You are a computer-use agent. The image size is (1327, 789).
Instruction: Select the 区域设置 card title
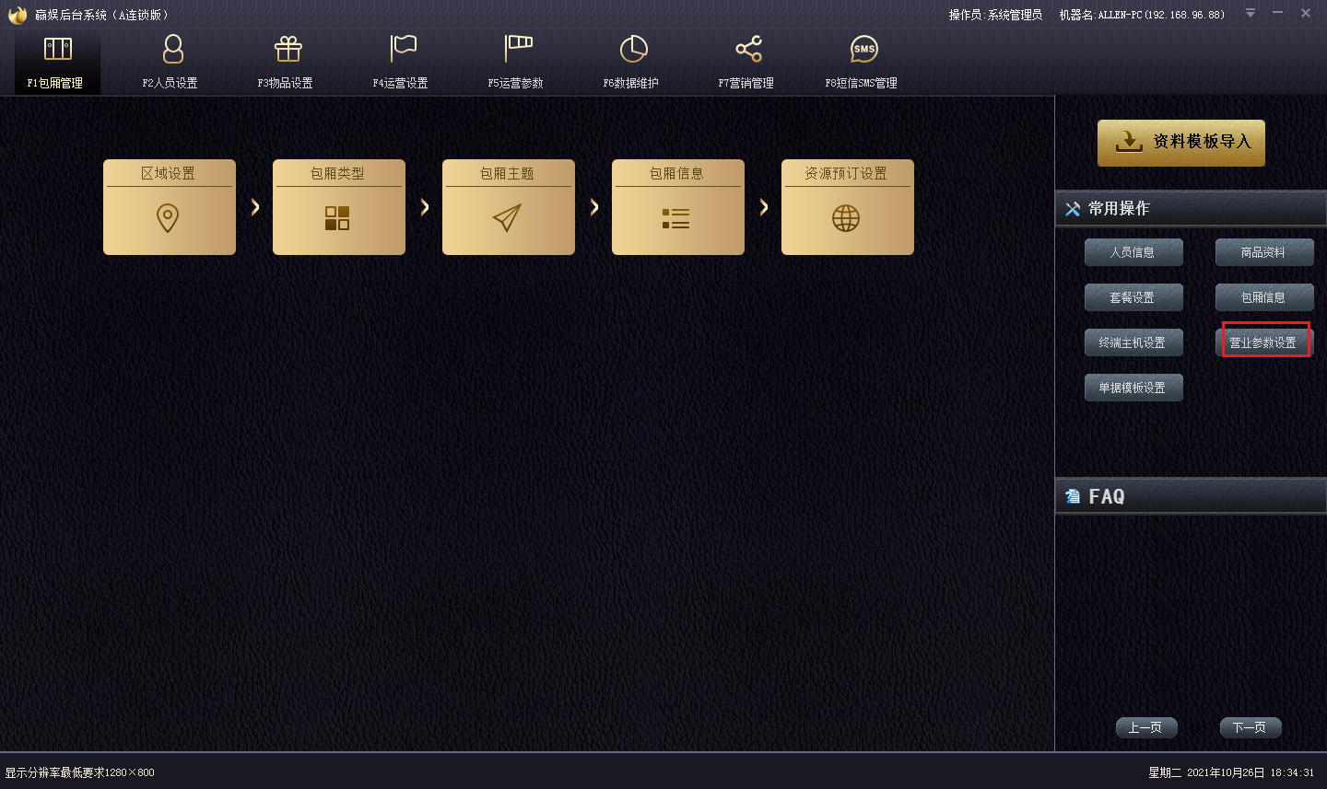coord(168,173)
